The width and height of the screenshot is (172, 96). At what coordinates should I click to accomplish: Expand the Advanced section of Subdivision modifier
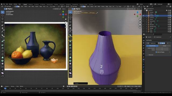pyautogui.click(x=151, y=55)
